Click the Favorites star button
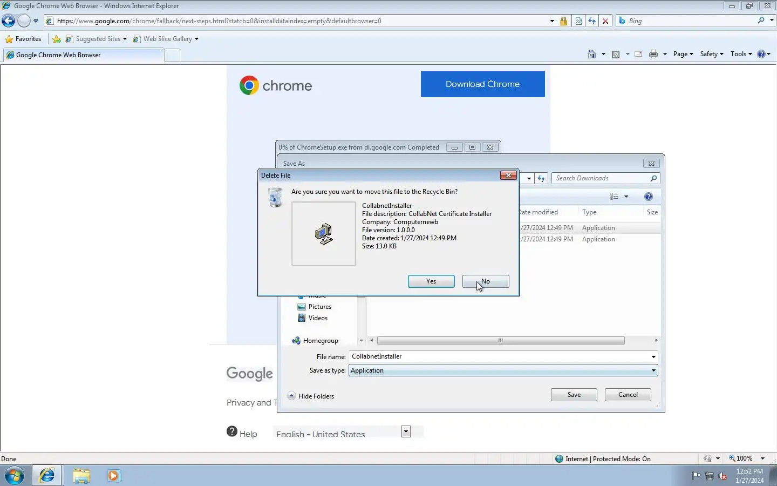 23,39
